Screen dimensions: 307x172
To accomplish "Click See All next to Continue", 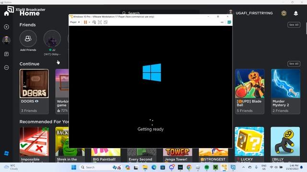I will [294, 64].
